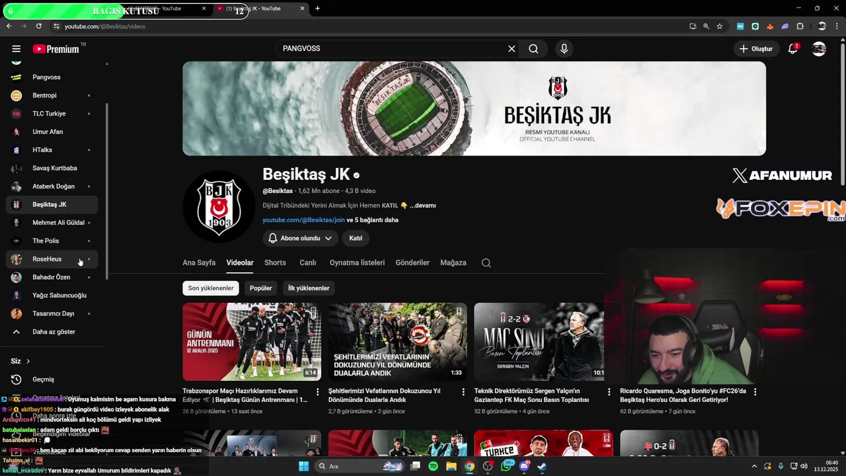Select the Videolar tab

pos(240,263)
